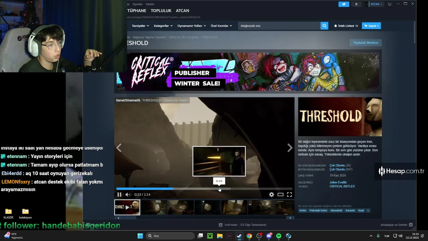Viewport: 428px width, 241px height.
Task: Open trailer player settings gear
Action: (x=272, y=194)
